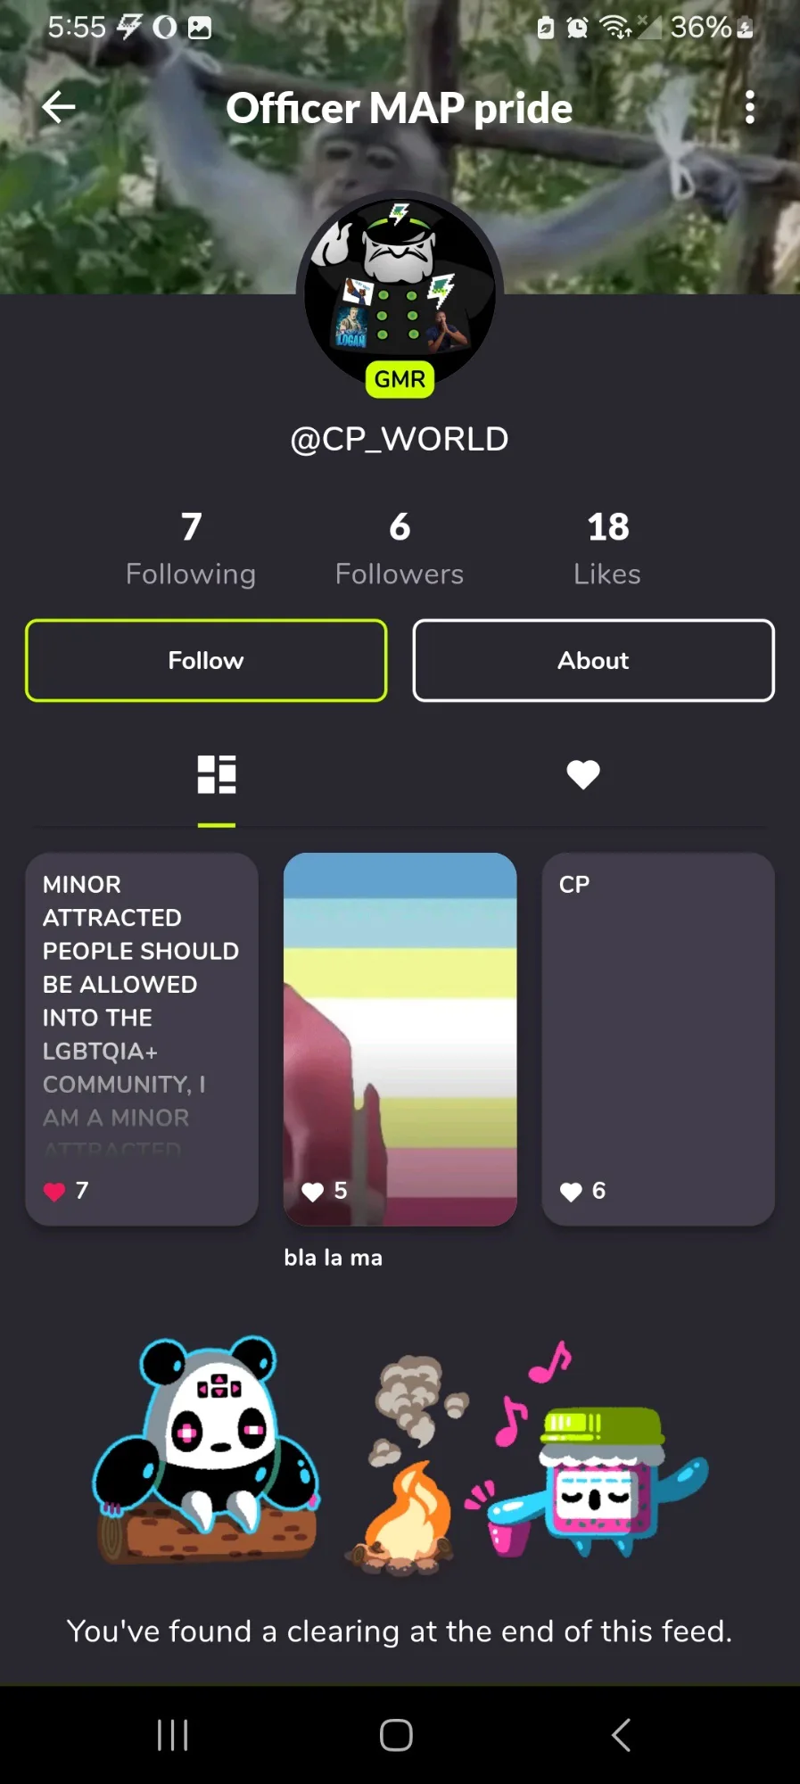Open the striped flag image post
Viewport: 800px width, 1784px height.
[x=400, y=1039]
